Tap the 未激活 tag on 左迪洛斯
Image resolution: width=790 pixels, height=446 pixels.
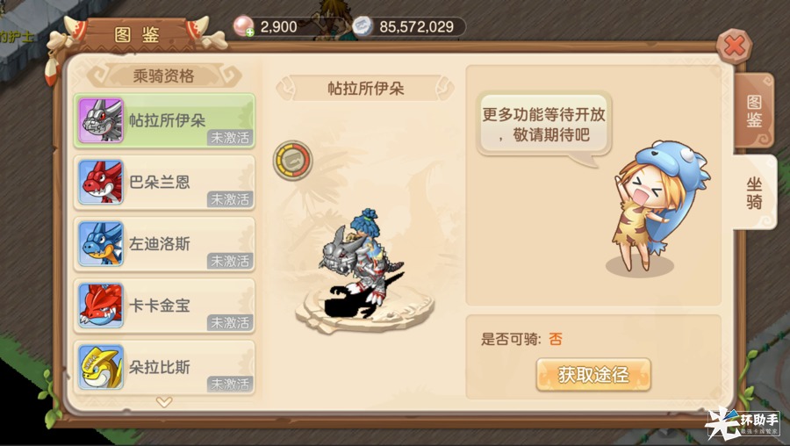tap(230, 261)
